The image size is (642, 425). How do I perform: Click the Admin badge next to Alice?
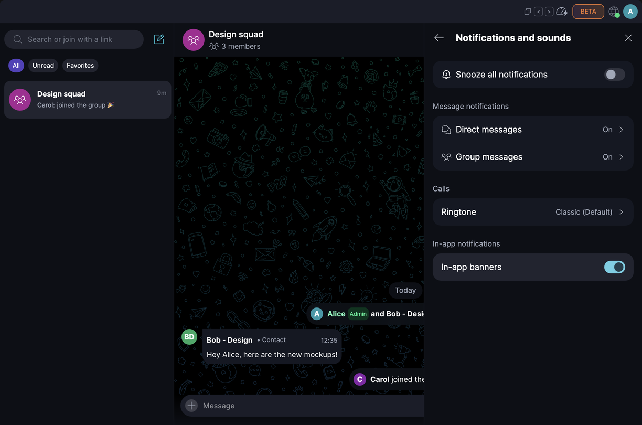[358, 314]
